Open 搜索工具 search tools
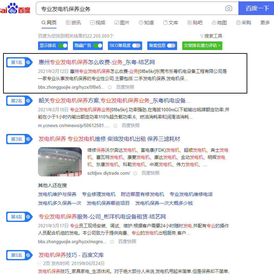 point(211,36)
